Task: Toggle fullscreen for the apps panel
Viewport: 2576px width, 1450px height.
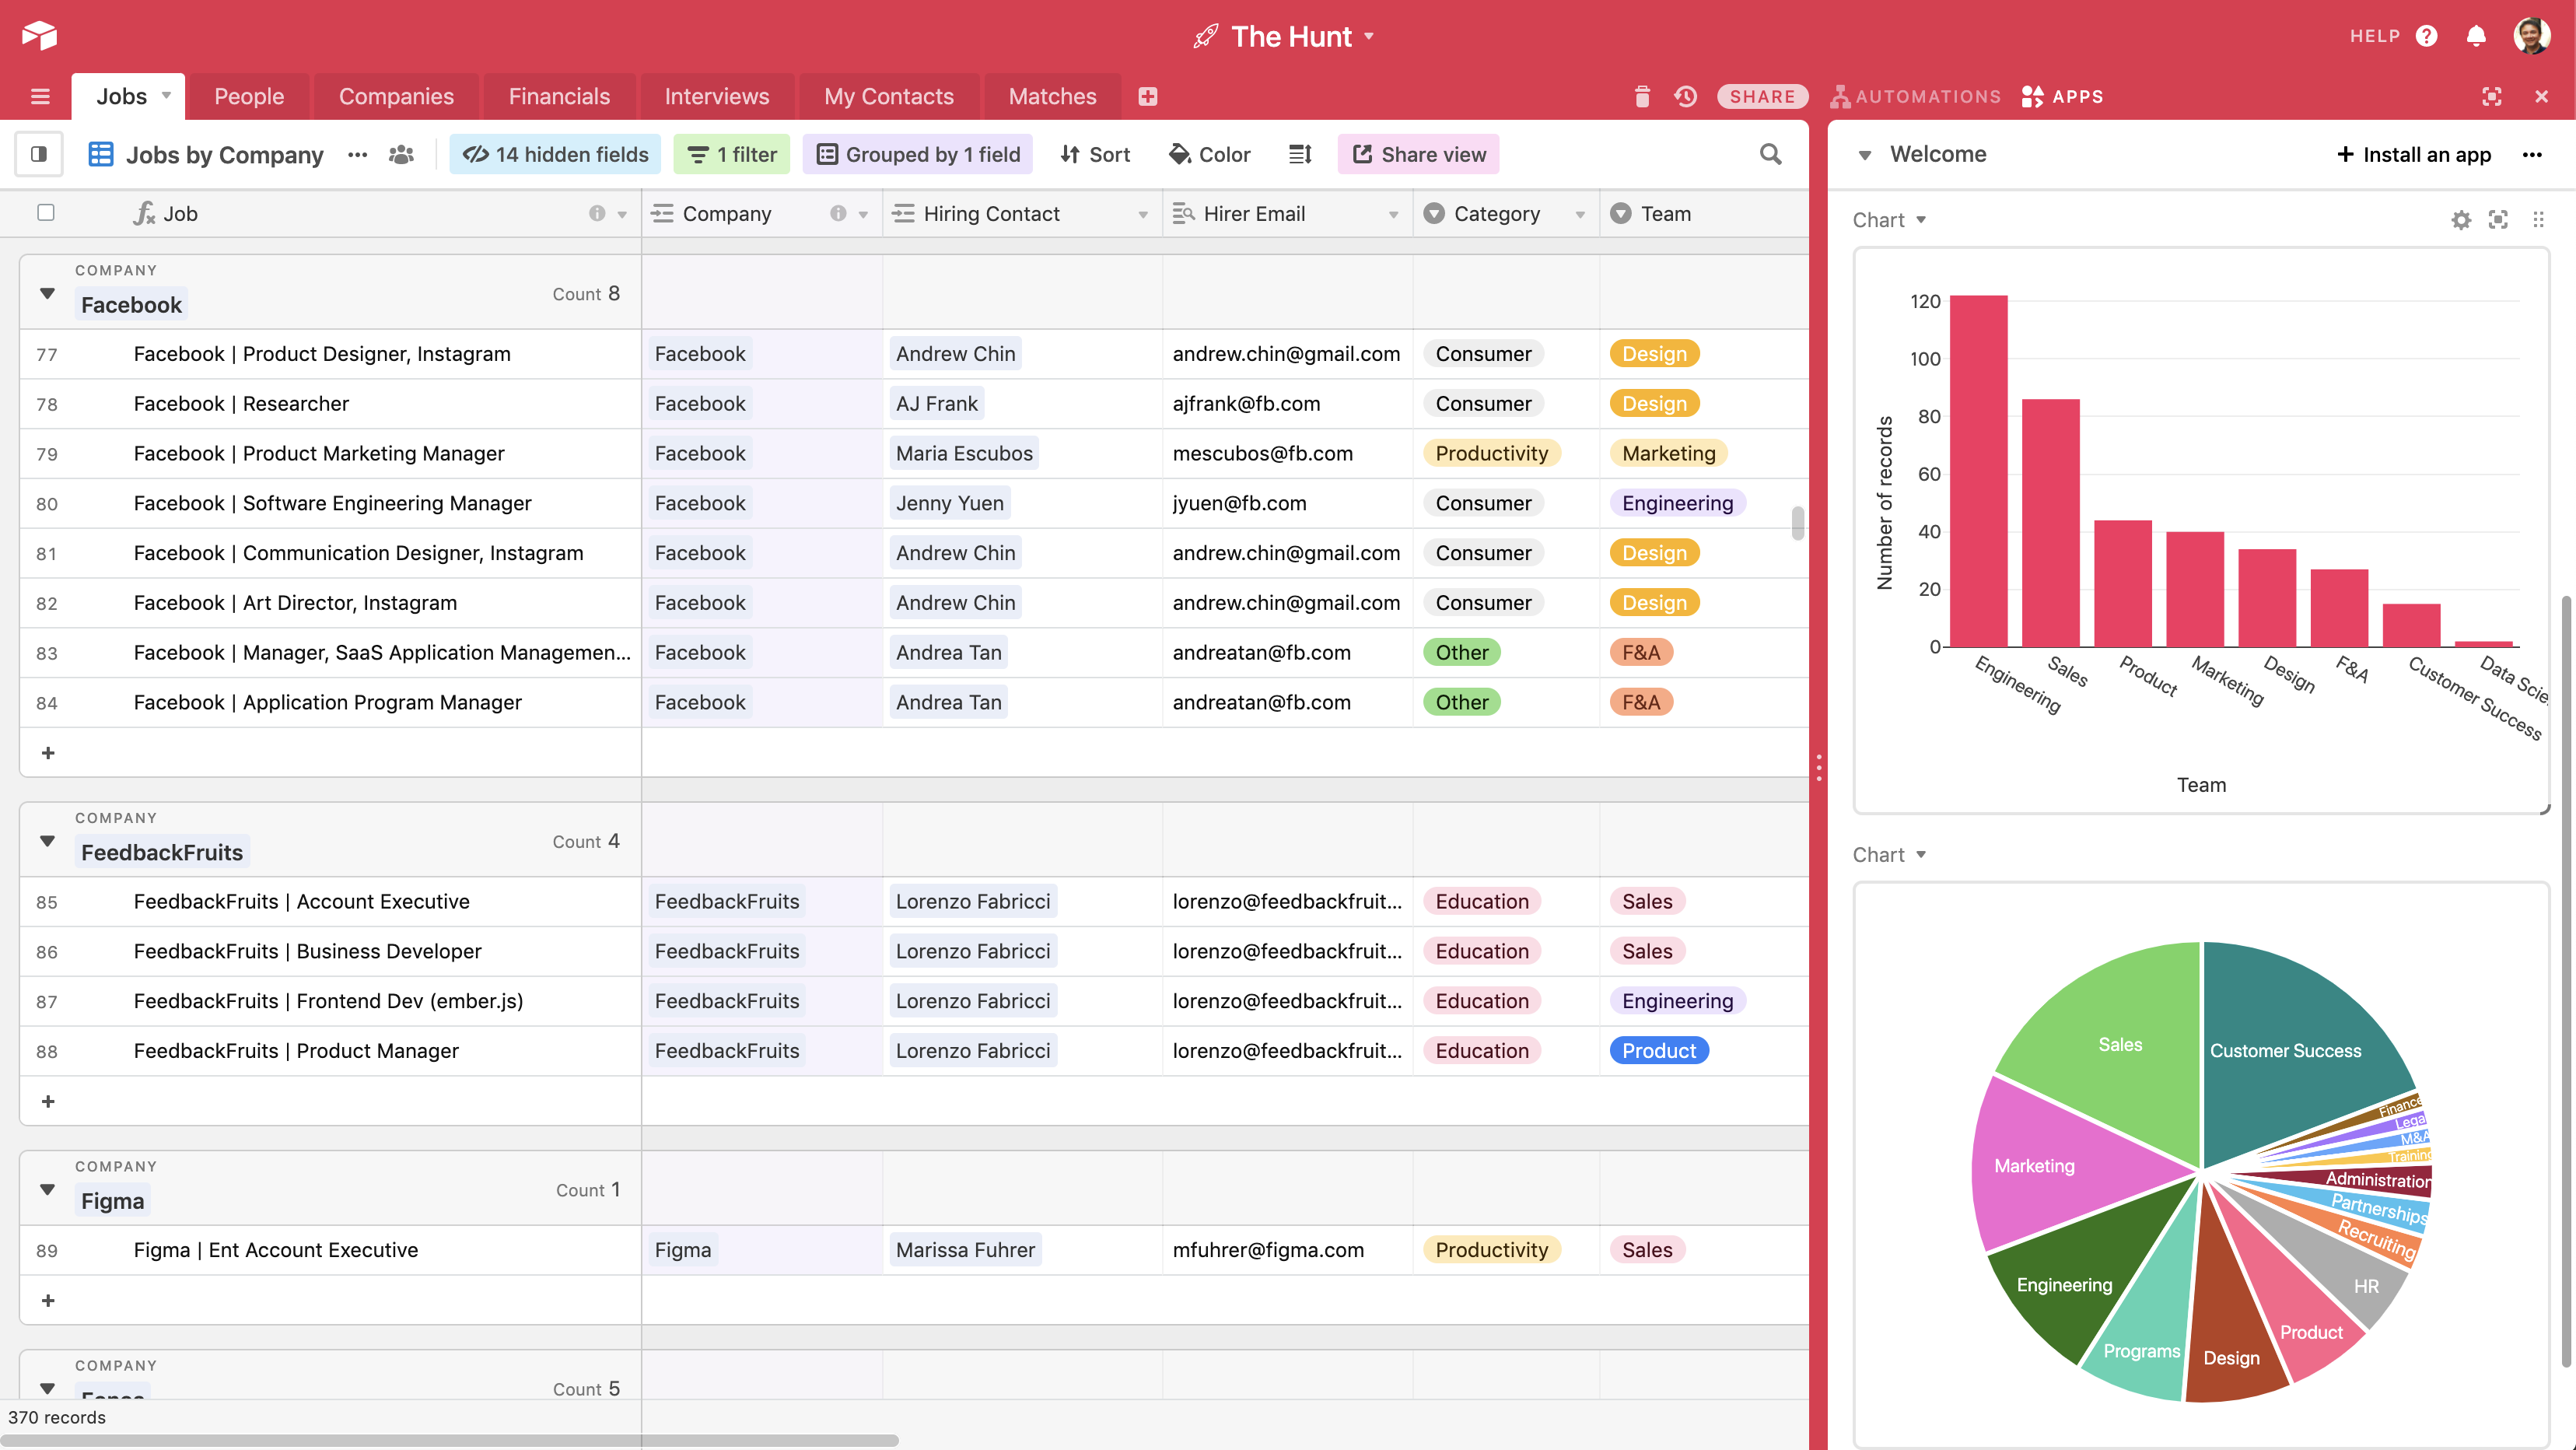Action: tap(2492, 97)
